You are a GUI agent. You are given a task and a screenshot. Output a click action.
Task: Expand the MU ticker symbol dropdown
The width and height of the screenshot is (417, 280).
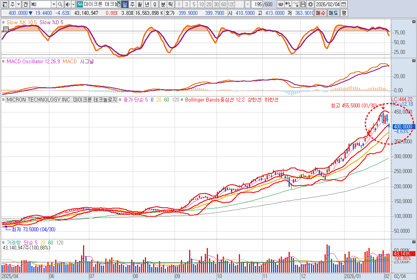tap(53, 4)
